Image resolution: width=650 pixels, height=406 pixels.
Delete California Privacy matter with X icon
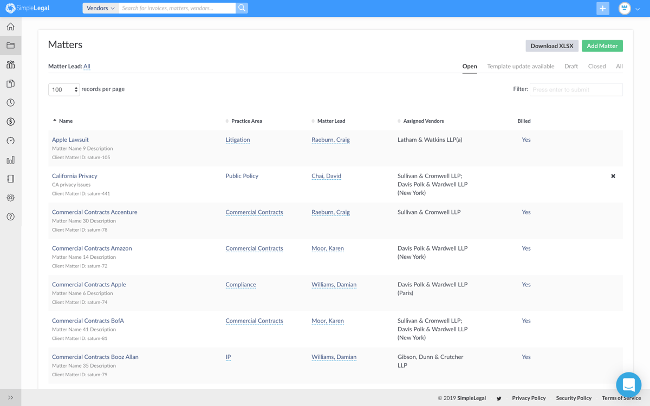pyautogui.click(x=613, y=176)
